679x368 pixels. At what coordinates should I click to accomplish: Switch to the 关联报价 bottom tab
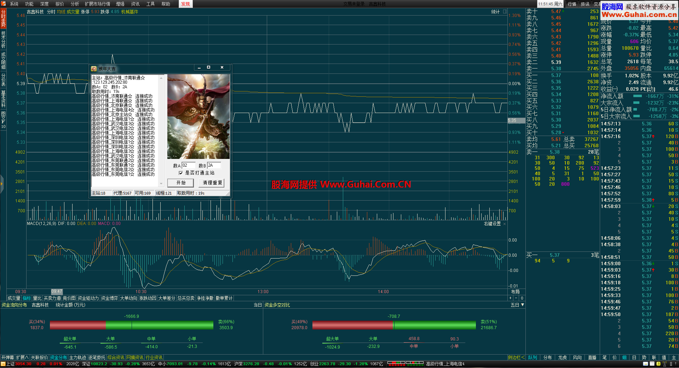click(x=39, y=357)
